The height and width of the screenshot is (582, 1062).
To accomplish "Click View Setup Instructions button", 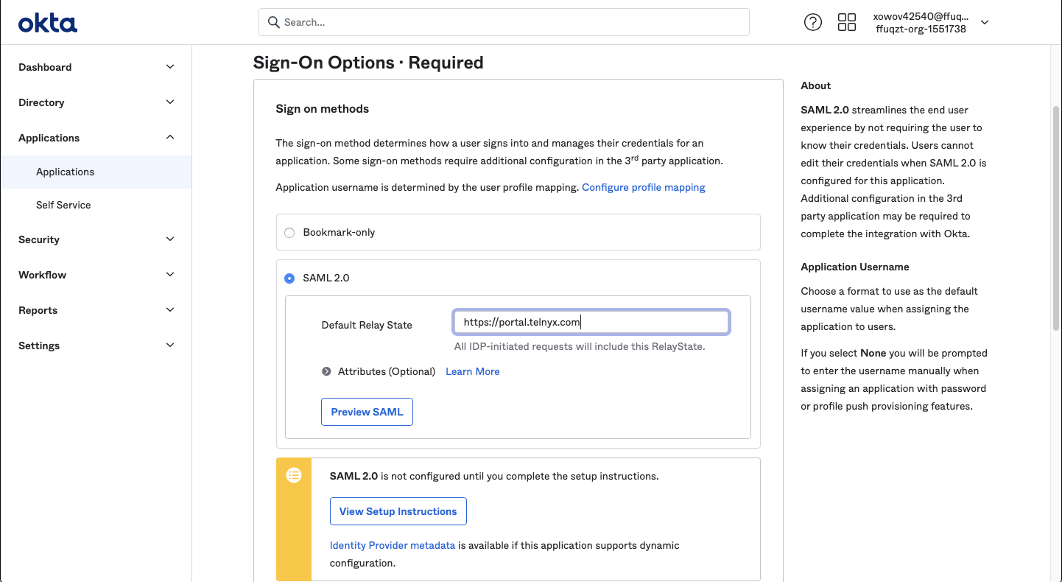I will coord(398,511).
